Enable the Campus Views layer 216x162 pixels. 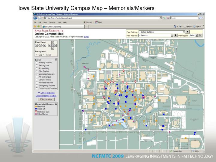[37, 79]
